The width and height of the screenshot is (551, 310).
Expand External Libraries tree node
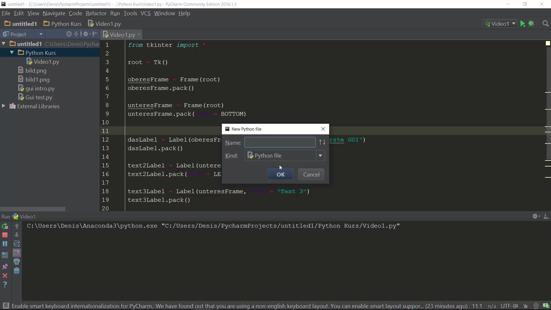pos(3,106)
